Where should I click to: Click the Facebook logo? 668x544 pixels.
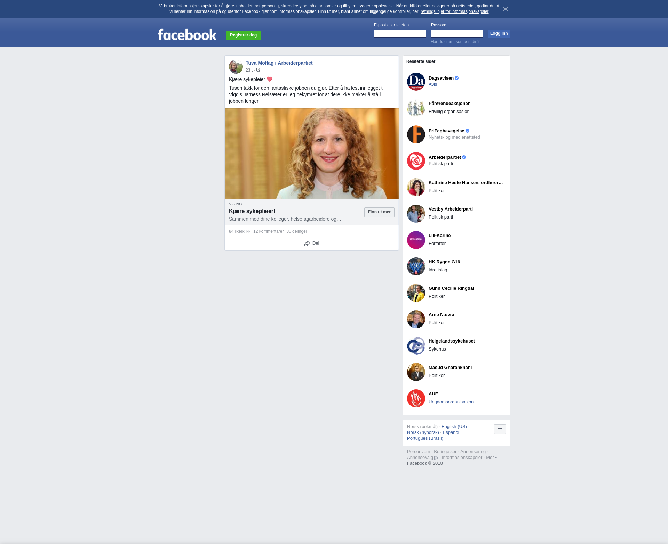coord(187,34)
